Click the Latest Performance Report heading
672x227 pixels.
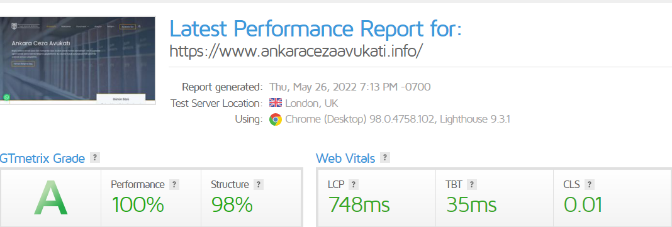[315, 29]
